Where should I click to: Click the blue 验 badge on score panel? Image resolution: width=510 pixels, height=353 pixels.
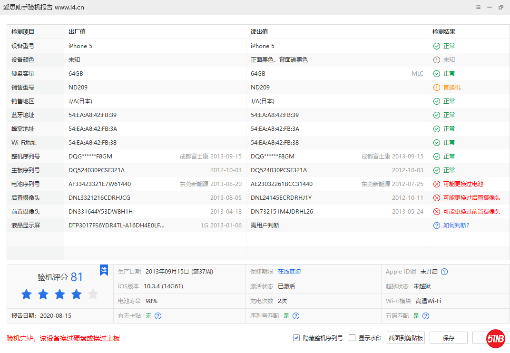(x=104, y=270)
